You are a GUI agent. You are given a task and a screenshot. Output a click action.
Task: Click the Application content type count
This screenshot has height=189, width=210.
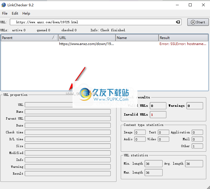[x=197, y=133]
